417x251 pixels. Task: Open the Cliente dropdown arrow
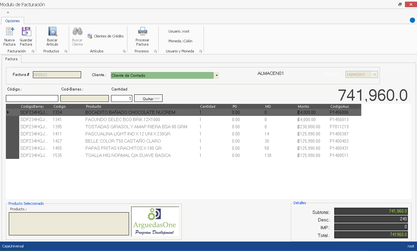click(x=217, y=76)
